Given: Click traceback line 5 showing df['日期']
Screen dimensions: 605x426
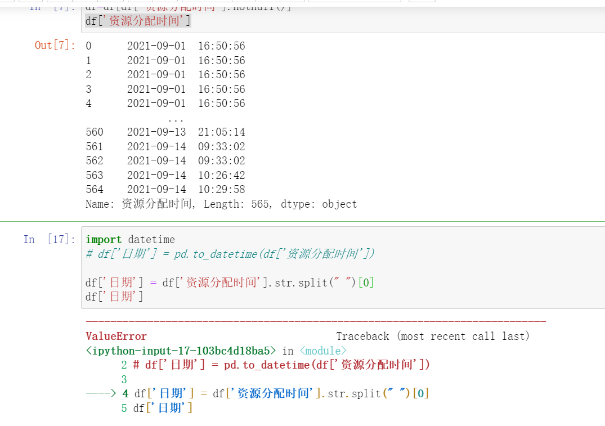Looking at the screenshot, I should 156,408.
